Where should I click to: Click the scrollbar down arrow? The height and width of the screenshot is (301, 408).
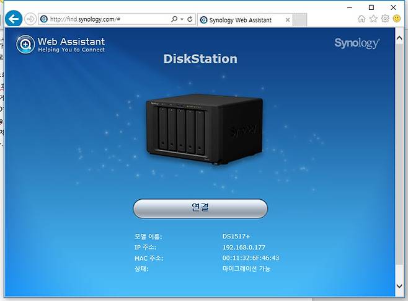[x=401, y=286]
